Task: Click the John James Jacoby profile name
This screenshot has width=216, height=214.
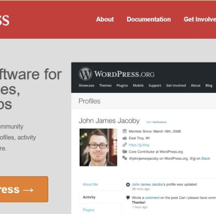Action: (x=109, y=121)
